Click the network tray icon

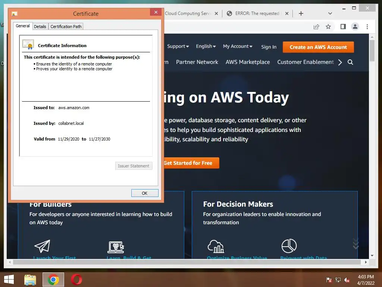(338, 280)
